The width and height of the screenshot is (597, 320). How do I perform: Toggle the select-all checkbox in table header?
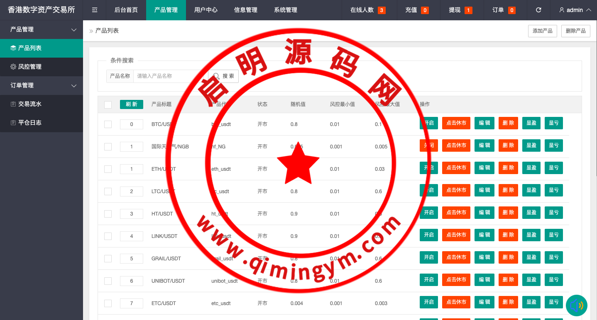[x=108, y=105]
